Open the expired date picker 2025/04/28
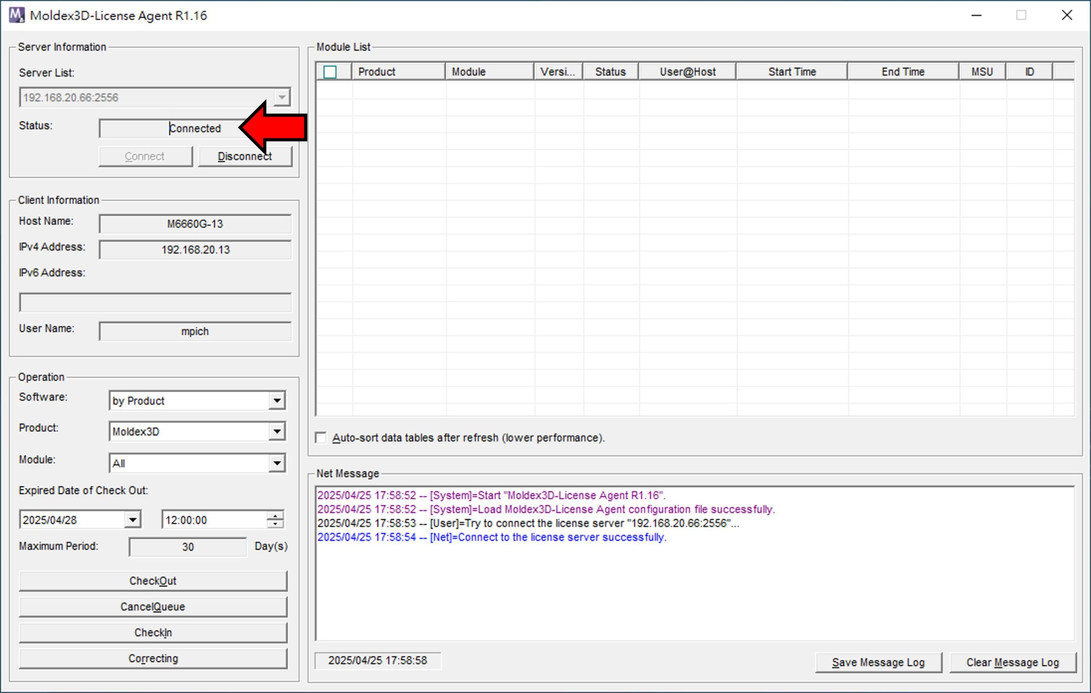This screenshot has height=693, width=1091. pos(133,520)
